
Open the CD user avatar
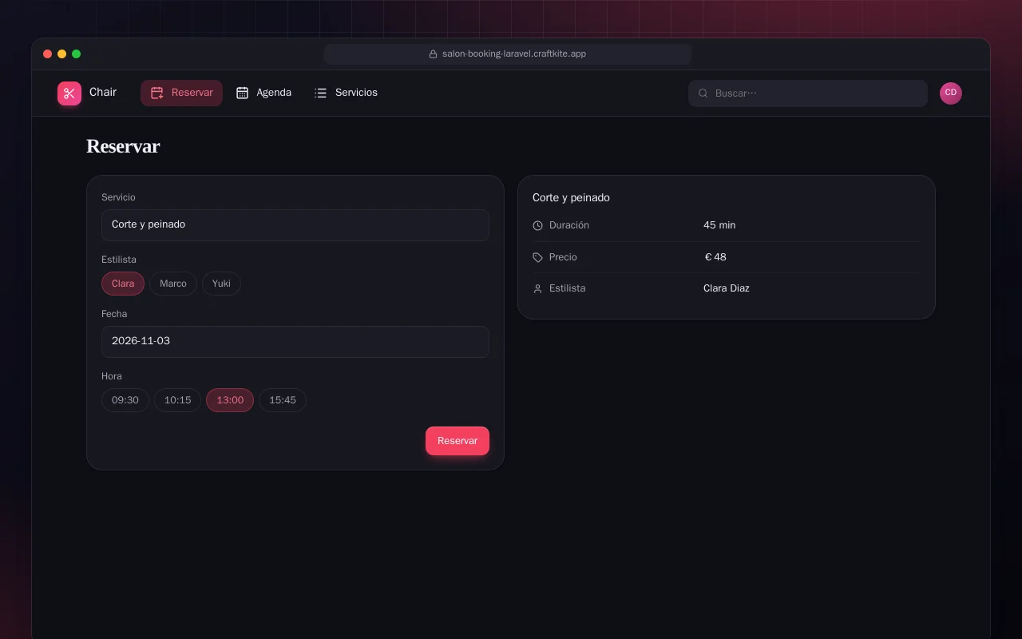click(951, 93)
